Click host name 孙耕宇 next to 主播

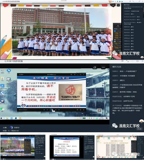point(17,128)
